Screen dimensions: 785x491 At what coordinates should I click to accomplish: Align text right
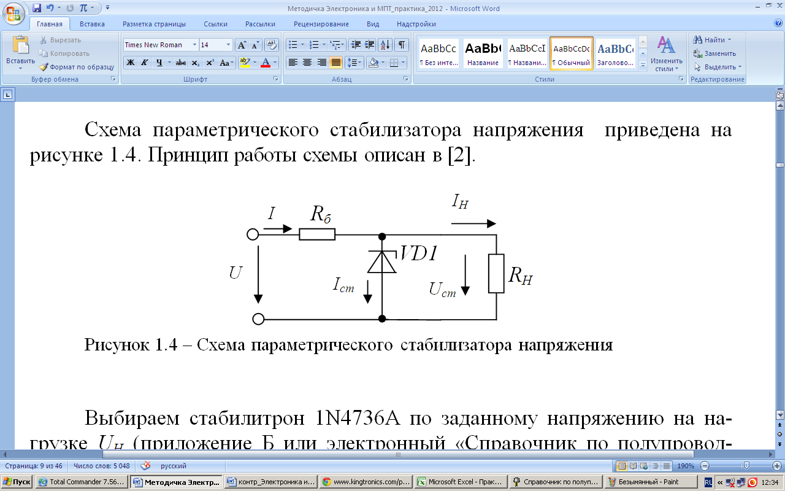click(x=321, y=63)
